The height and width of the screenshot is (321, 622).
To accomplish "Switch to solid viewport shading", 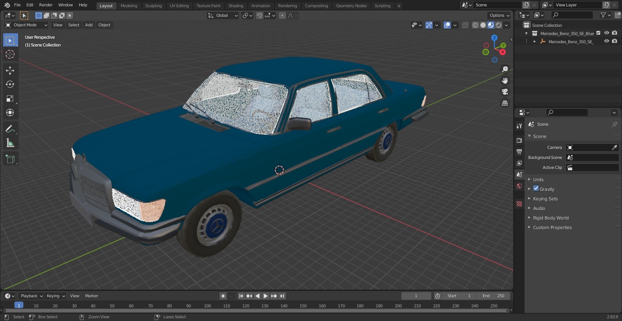I will [x=483, y=25].
